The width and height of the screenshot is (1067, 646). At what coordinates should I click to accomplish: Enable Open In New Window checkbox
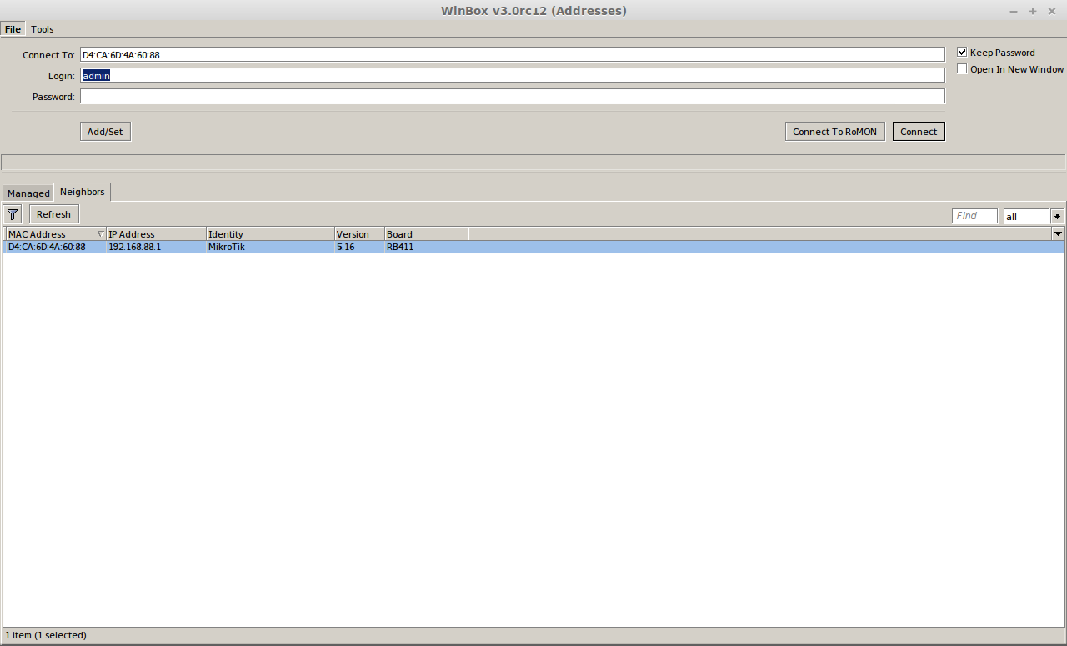962,69
